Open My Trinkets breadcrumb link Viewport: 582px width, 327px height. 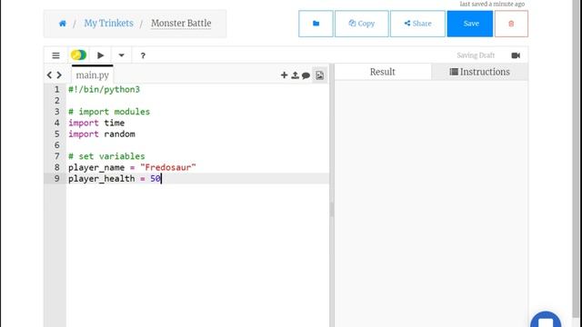108,23
